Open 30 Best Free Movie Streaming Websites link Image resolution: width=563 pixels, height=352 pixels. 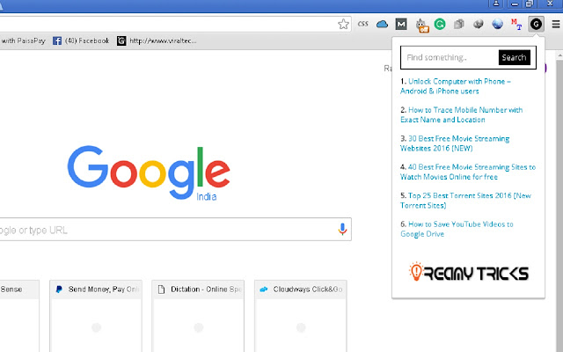455,143
